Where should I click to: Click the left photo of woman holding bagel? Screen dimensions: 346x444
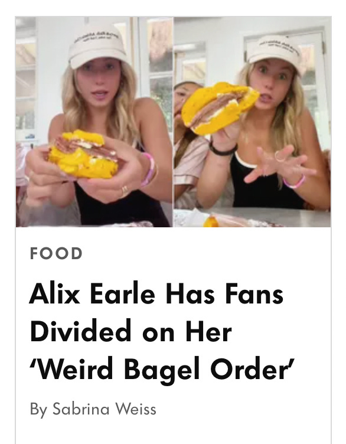point(94,122)
